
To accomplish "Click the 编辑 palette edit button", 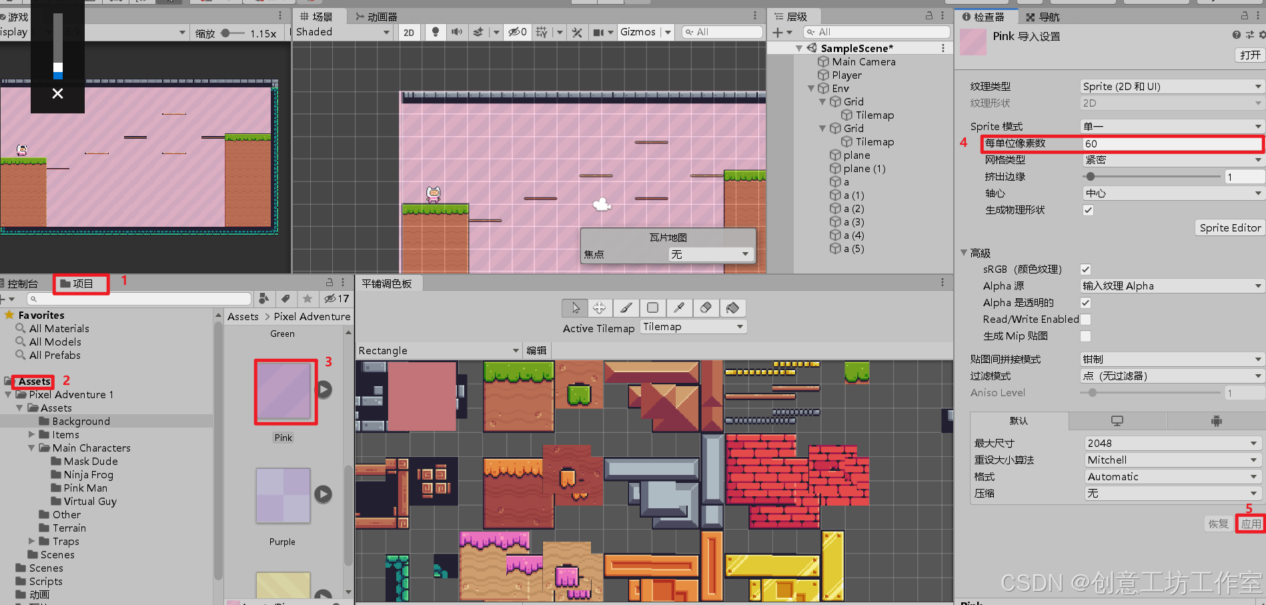I will point(536,351).
